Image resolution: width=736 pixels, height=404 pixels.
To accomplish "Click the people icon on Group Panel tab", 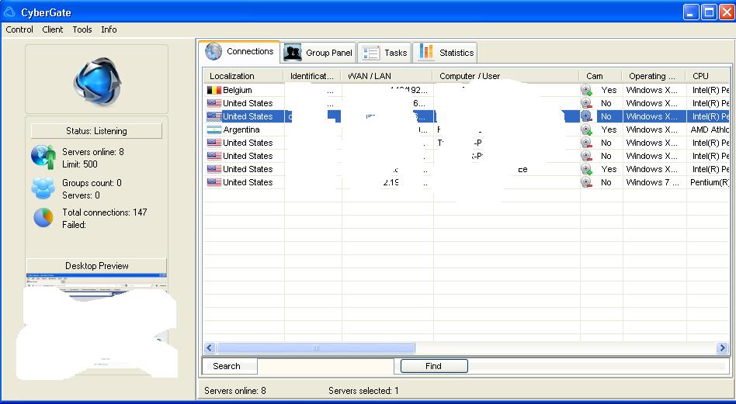I will pyautogui.click(x=293, y=53).
